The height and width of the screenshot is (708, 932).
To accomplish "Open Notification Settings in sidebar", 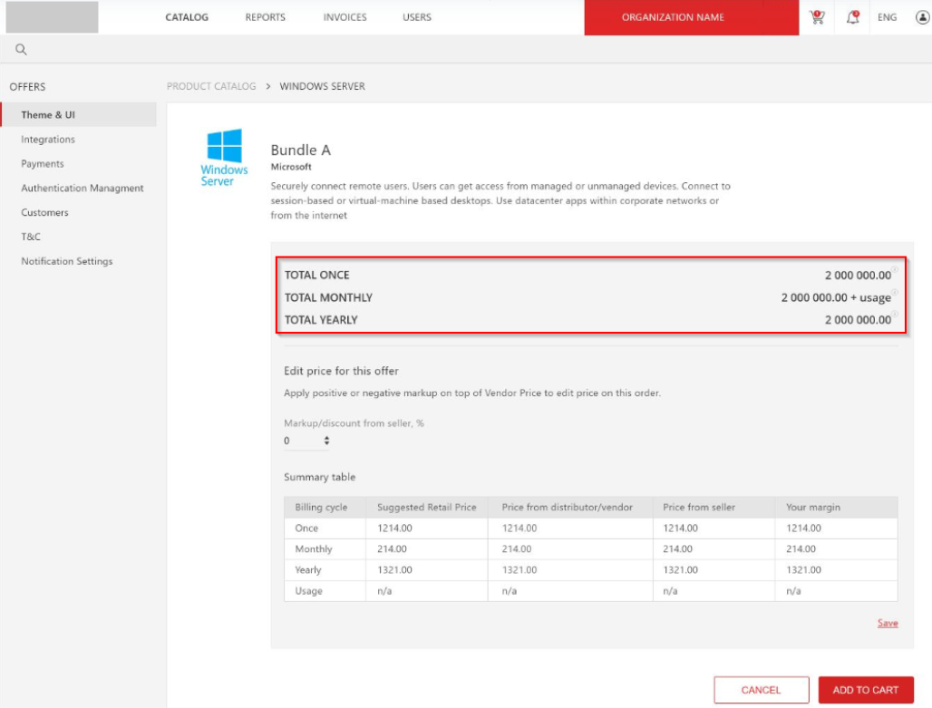I will 66,261.
